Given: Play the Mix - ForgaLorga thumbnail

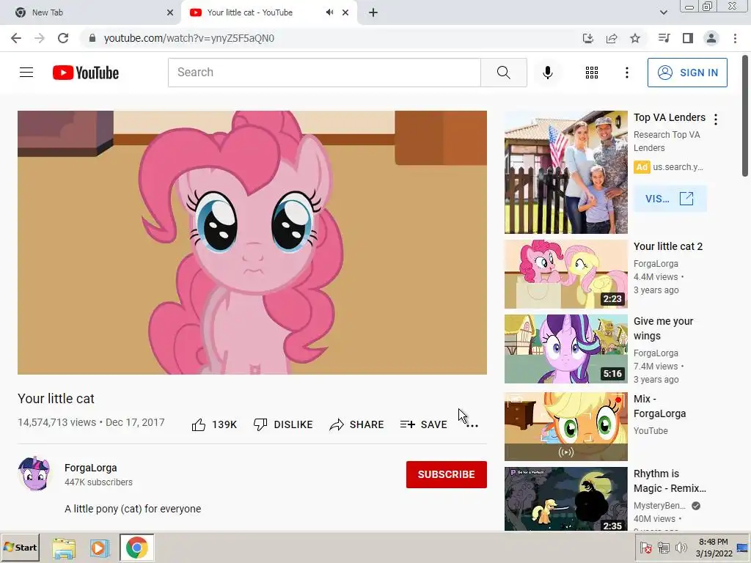Looking at the screenshot, I should click(x=565, y=427).
